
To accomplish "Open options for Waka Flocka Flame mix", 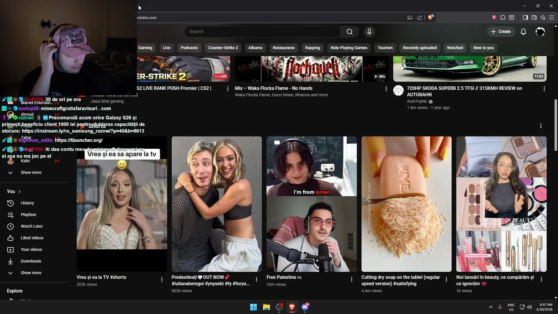I will click(x=386, y=89).
